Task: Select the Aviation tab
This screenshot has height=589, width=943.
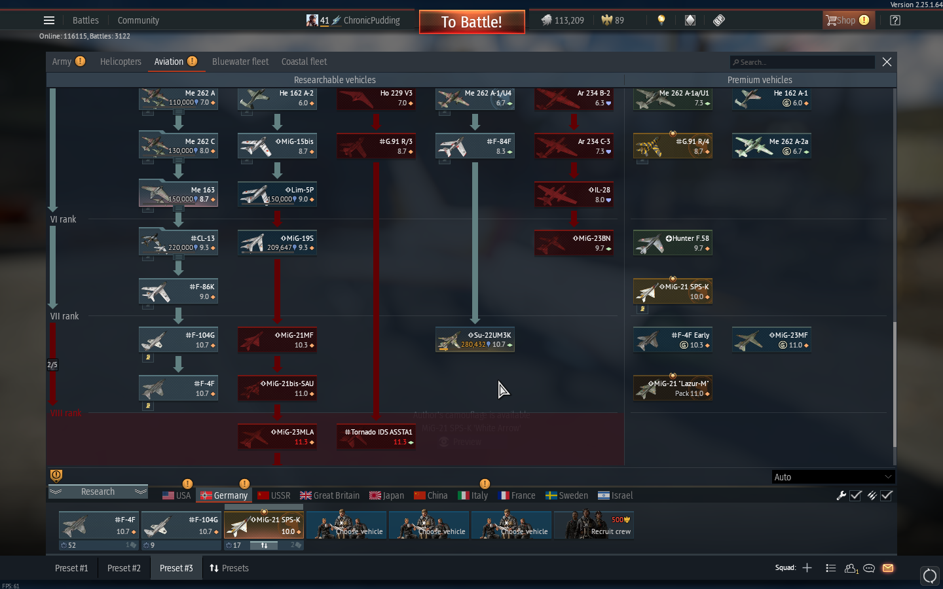Action: coord(175,62)
